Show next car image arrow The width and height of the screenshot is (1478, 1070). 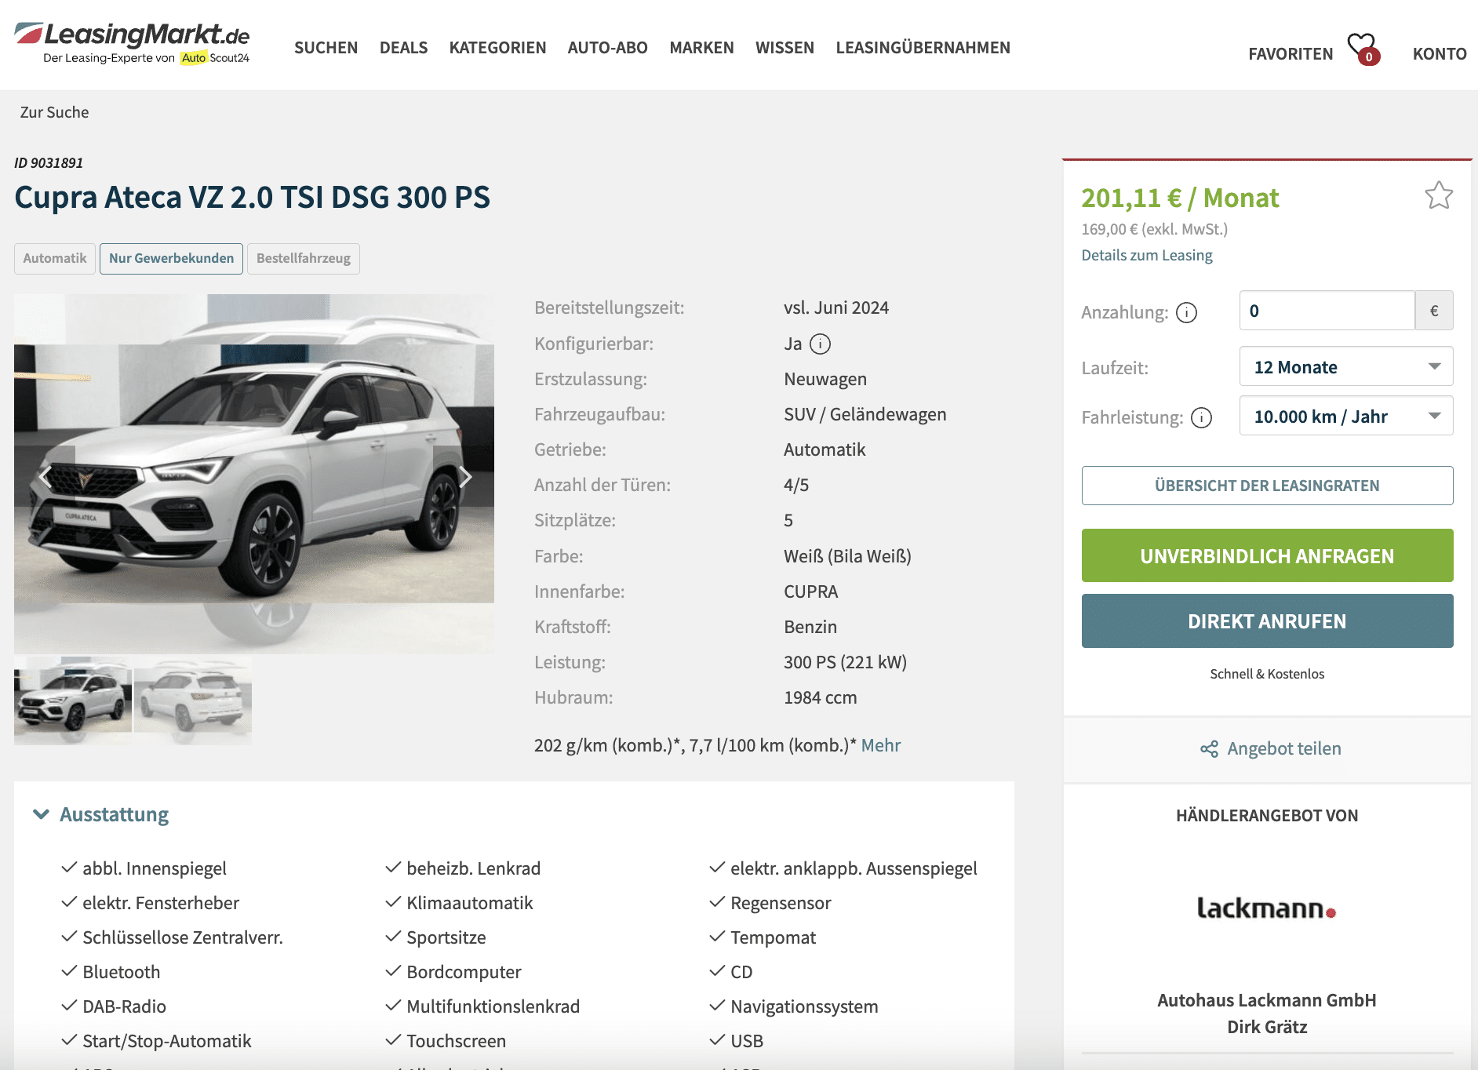coord(464,476)
